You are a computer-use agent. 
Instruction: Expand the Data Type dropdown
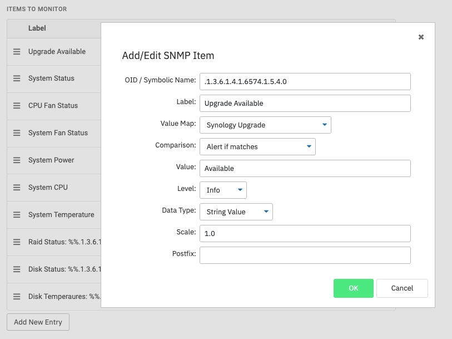(x=236, y=212)
